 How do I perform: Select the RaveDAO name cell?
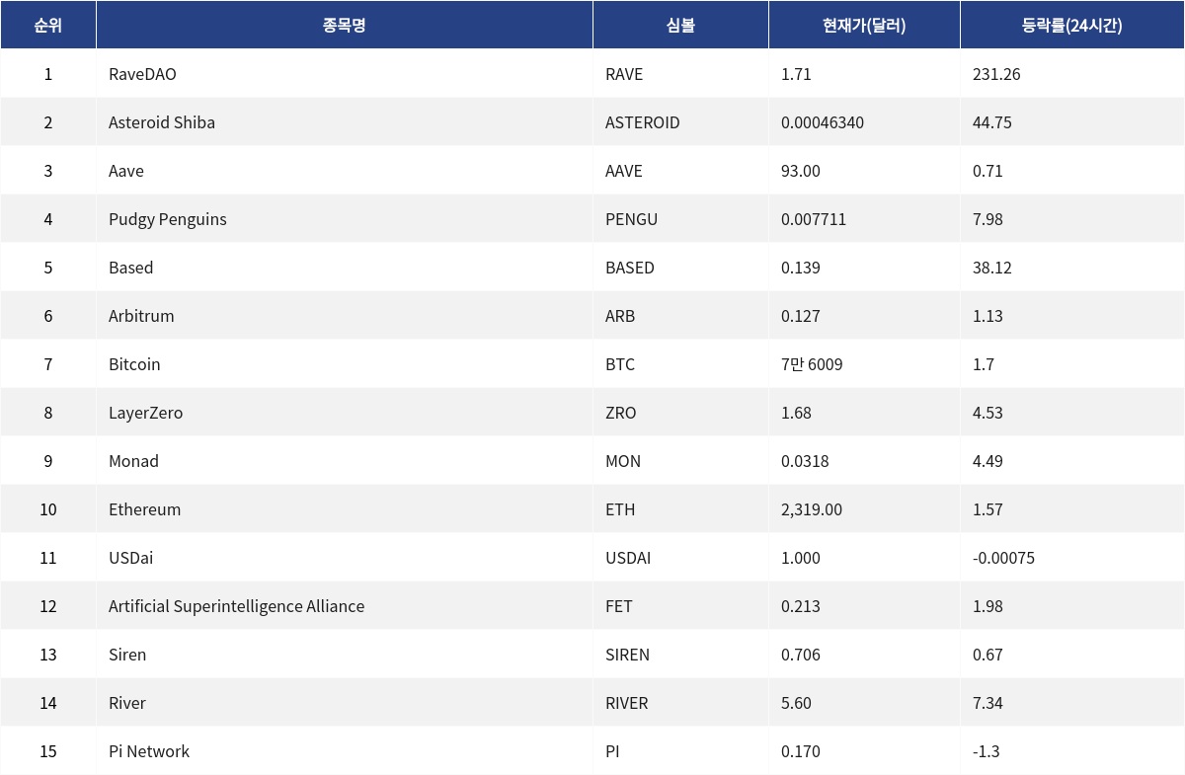142,74
